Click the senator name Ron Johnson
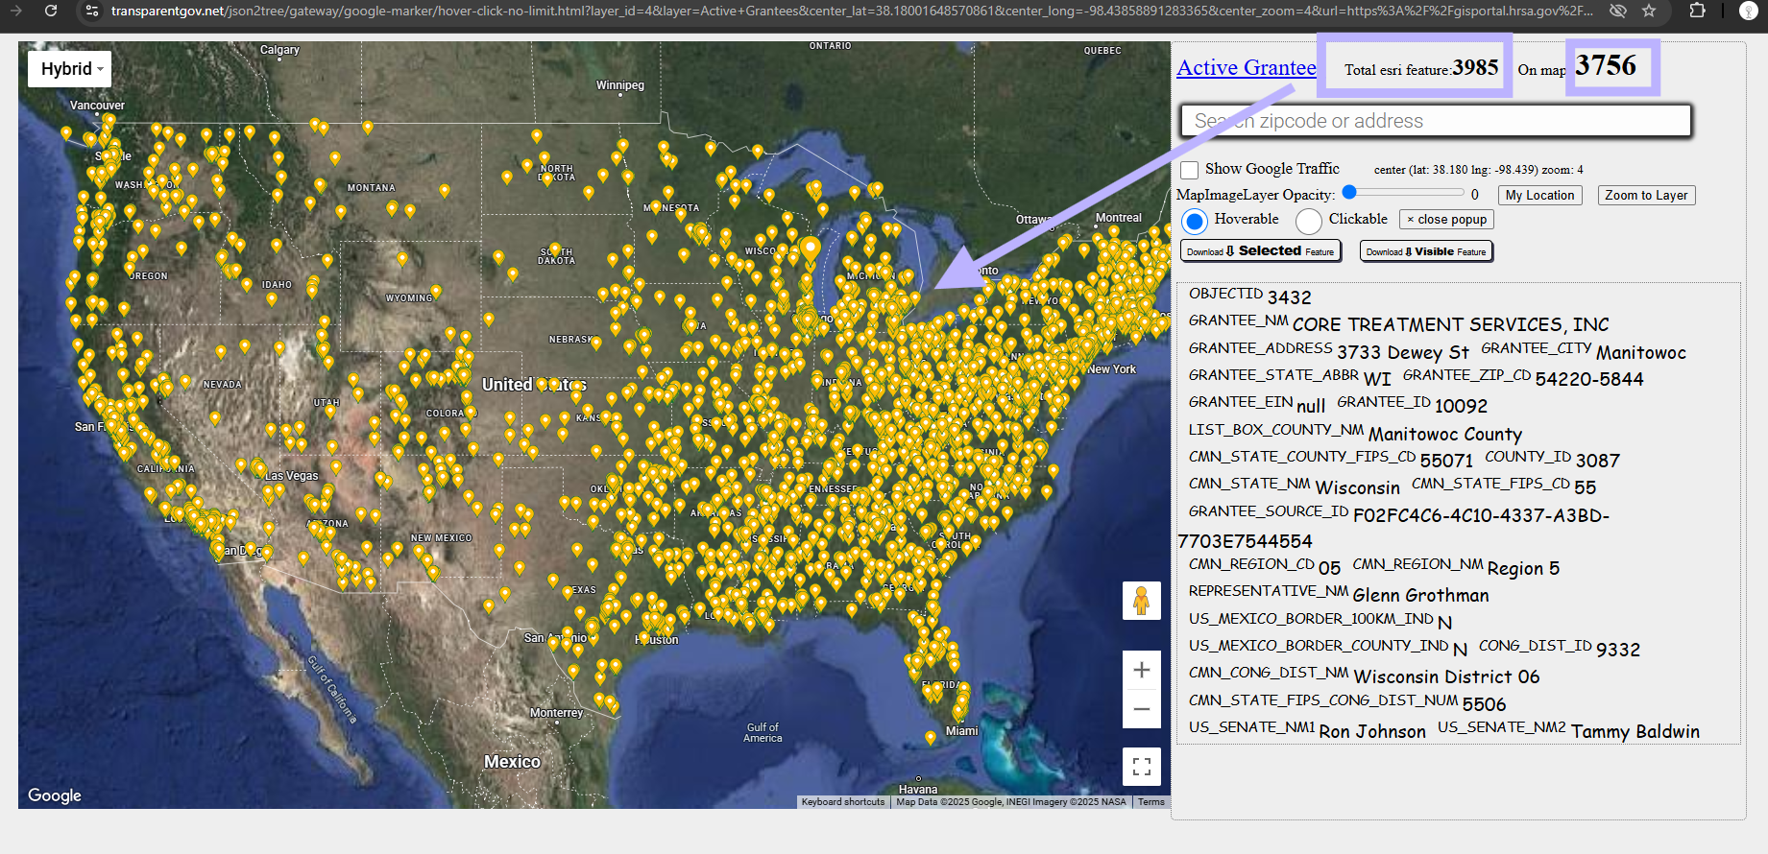This screenshot has width=1768, height=854. point(1372,731)
